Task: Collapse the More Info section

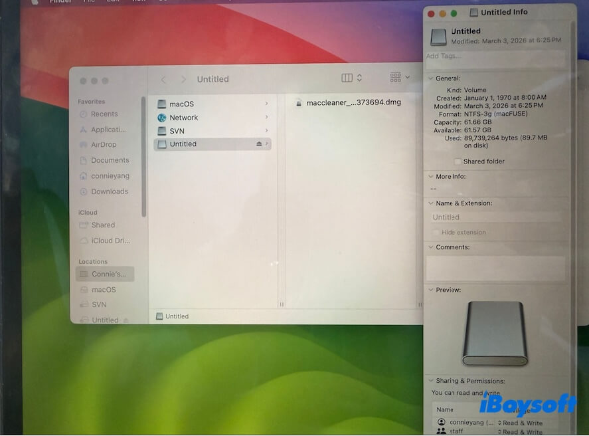Action: pos(431,176)
